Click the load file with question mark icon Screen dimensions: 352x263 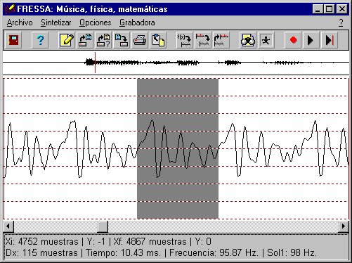pyautogui.click(x=103, y=40)
